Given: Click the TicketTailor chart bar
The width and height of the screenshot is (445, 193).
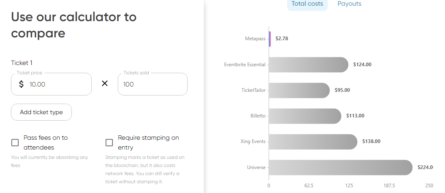Looking at the screenshot, I should pyautogui.click(x=299, y=90).
